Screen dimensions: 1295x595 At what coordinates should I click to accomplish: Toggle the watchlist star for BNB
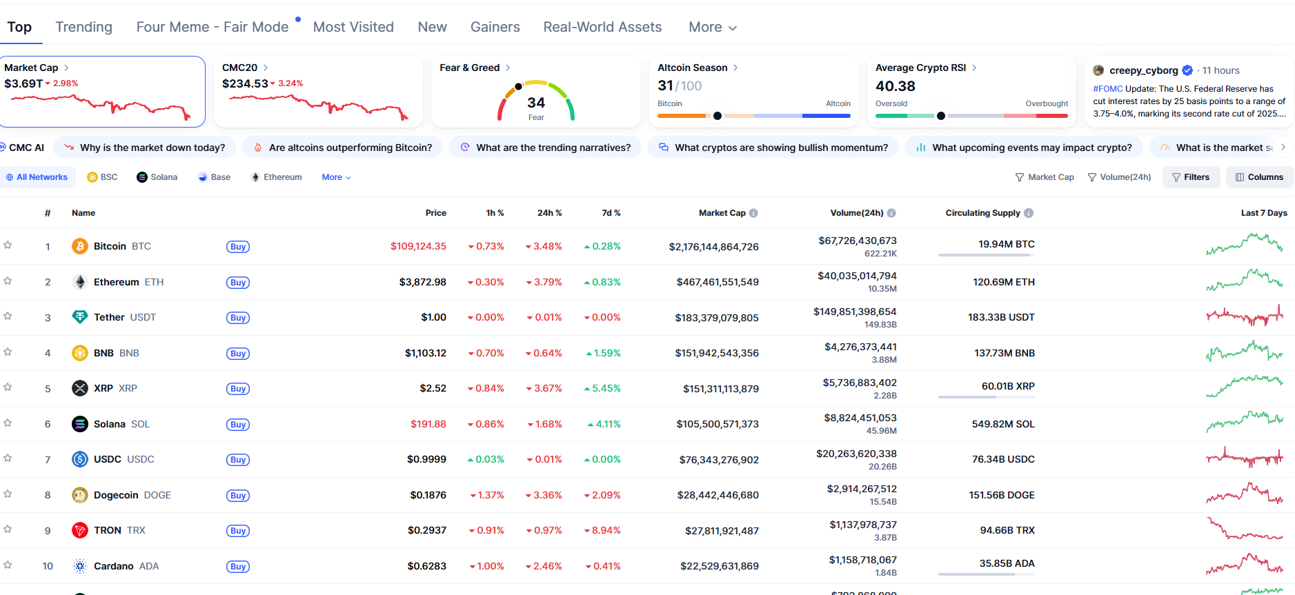tap(8, 352)
